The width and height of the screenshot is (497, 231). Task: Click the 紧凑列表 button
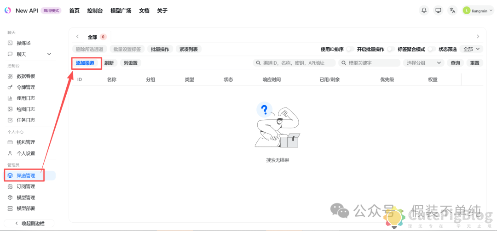point(189,49)
